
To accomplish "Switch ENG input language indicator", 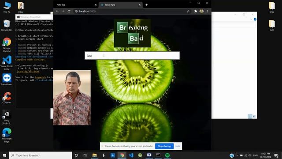I will coord(256,155).
